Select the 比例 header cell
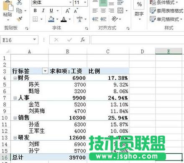Image resolution: width=184 pixels, height=163 pixels. tap(108, 71)
